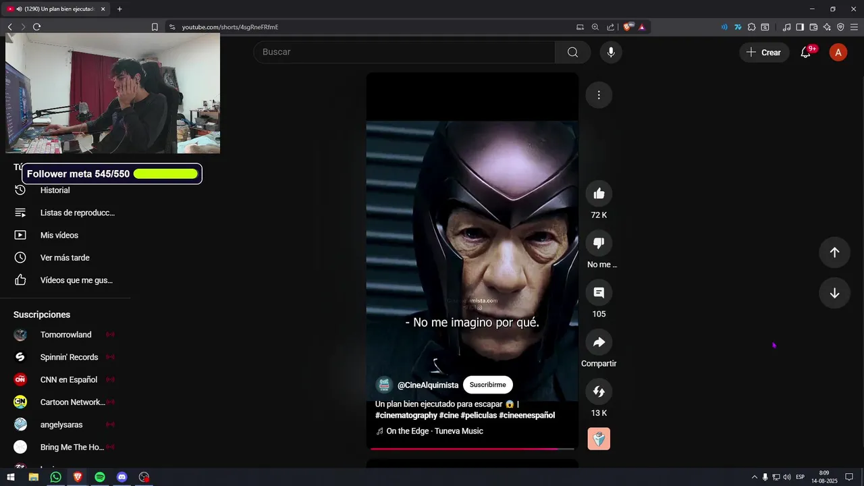Select the 'Un plan bien ejecutado' browser tab
Viewport: 864px width, 486px height.
point(56,9)
